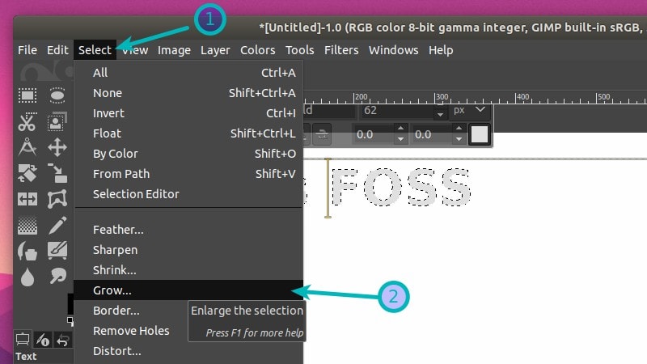Toggle strikethrough in text toolbar

[x=322, y=134]
